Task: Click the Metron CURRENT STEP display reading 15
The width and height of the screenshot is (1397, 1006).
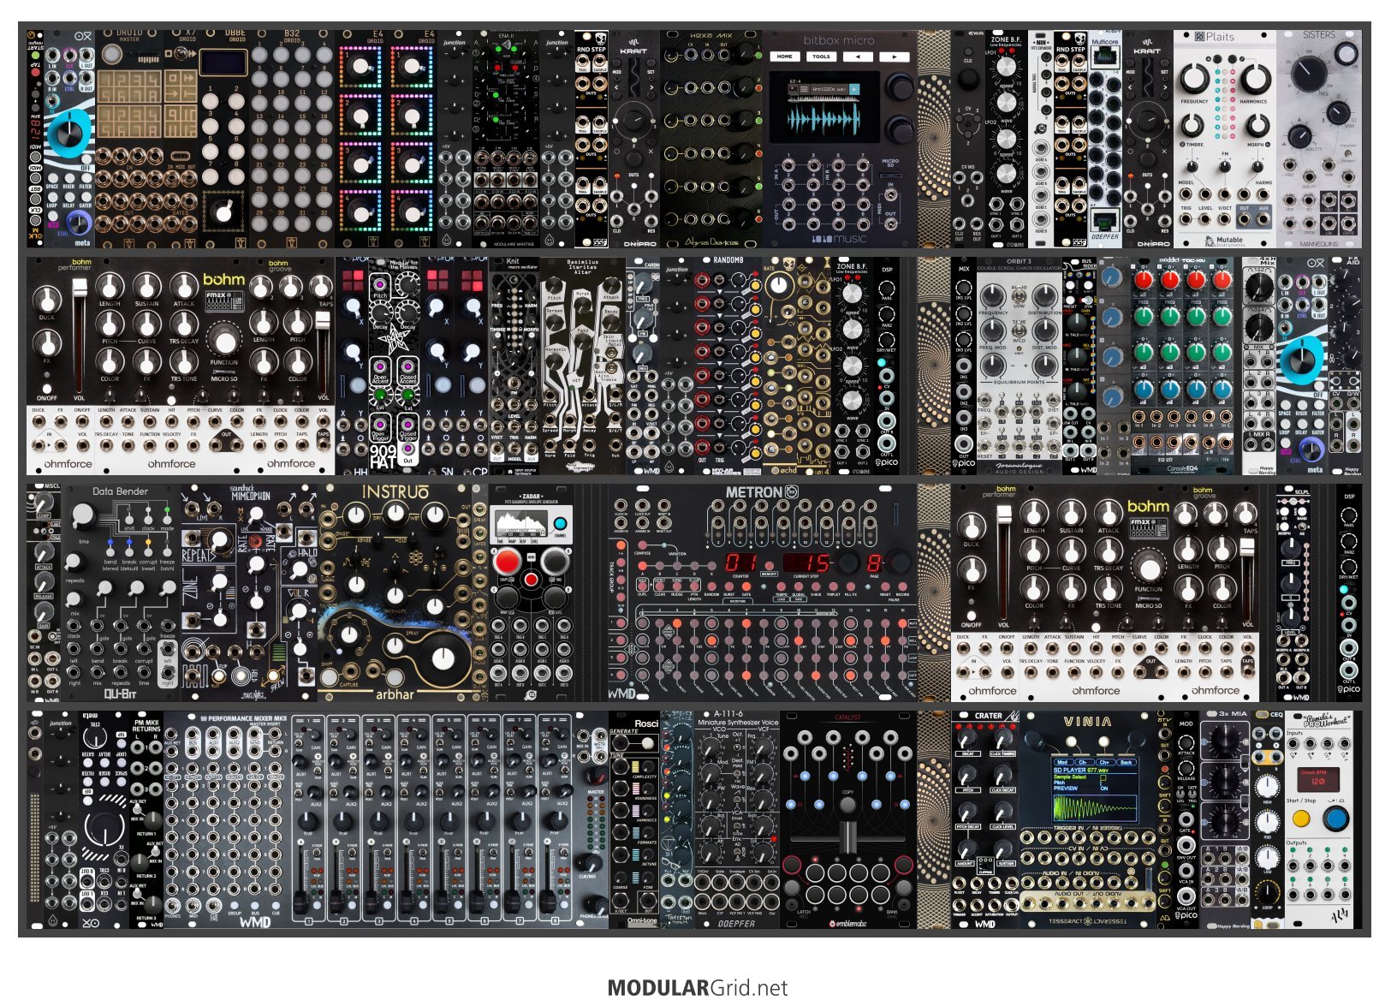Action: tap(806, 563)
